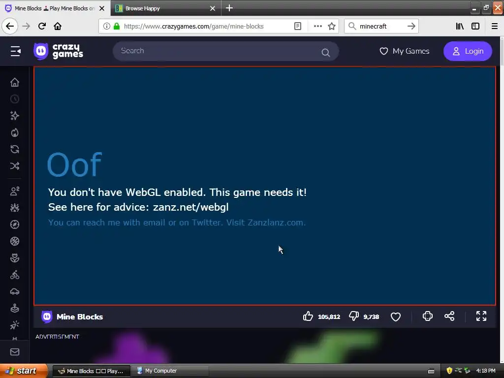Screen dimensions: 504x378
Task: Click the security shield tray icon
Action: tap(449, 371)
